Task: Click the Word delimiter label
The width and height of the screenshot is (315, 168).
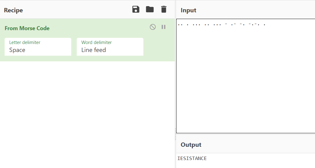Action: click(x=96, y=42)
